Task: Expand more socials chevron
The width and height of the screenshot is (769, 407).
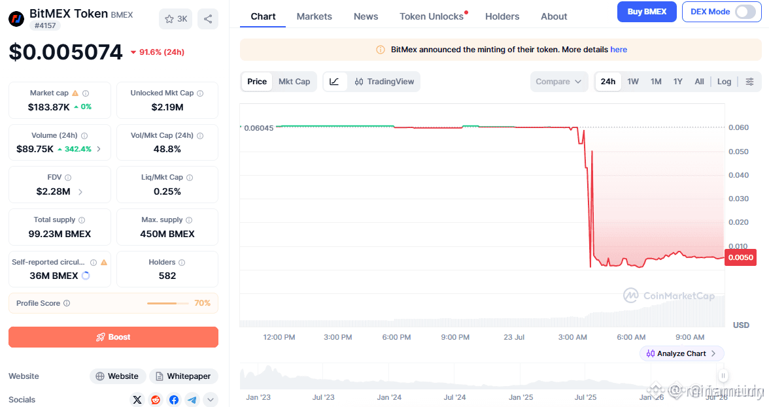Action: [x=211, y=400]
